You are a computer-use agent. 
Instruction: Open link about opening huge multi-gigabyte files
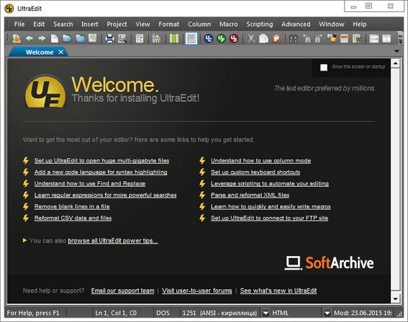click(102, 160)
